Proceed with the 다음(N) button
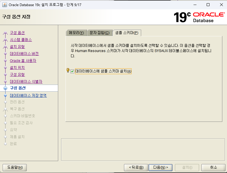Image resolution: width=227 pixels, height=173 pixels. point(161,167)
